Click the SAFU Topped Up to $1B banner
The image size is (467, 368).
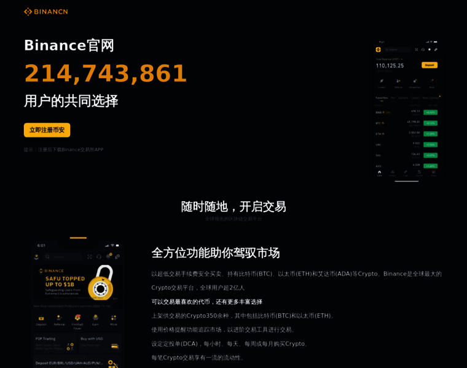77,283
